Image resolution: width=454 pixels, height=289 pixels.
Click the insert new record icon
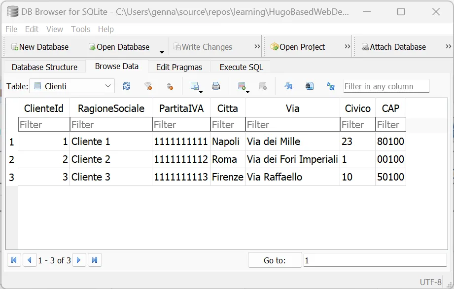click(241, 86)
